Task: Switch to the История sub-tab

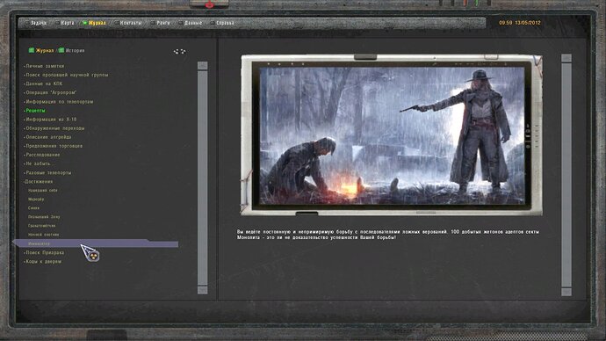Action: tap(75, 51)
